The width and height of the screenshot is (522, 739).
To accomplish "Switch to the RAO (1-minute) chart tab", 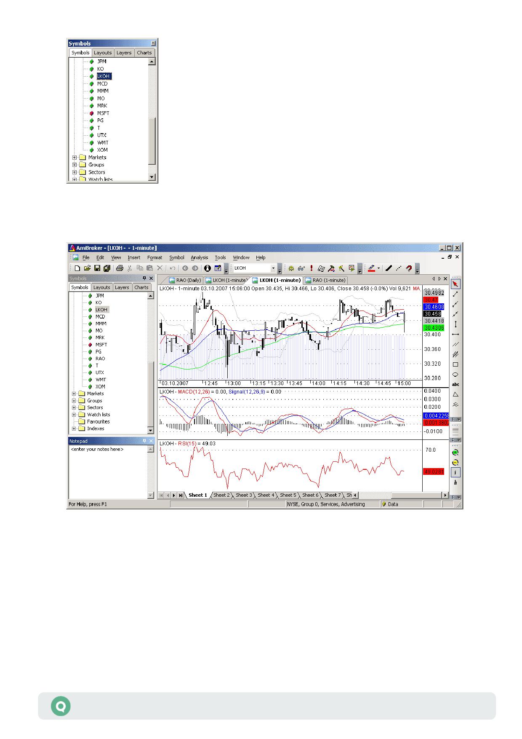I will point(325,280).
